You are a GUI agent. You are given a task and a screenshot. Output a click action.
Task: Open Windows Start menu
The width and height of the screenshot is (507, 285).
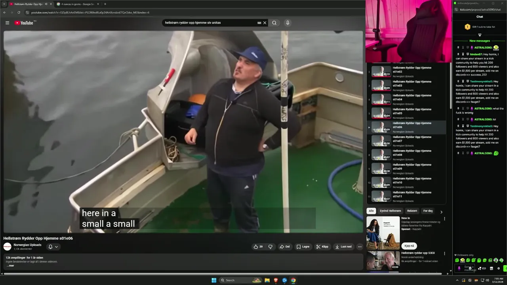coord(214,280)
